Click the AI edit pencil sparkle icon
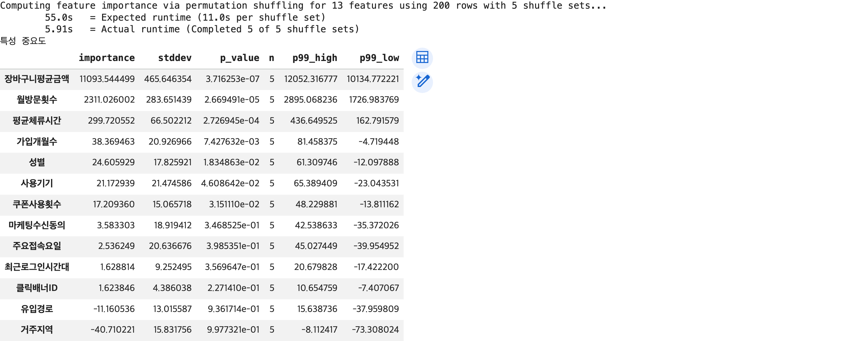This screenshot has width=850, height=341. pyautogui.click(x=422, y=82)
